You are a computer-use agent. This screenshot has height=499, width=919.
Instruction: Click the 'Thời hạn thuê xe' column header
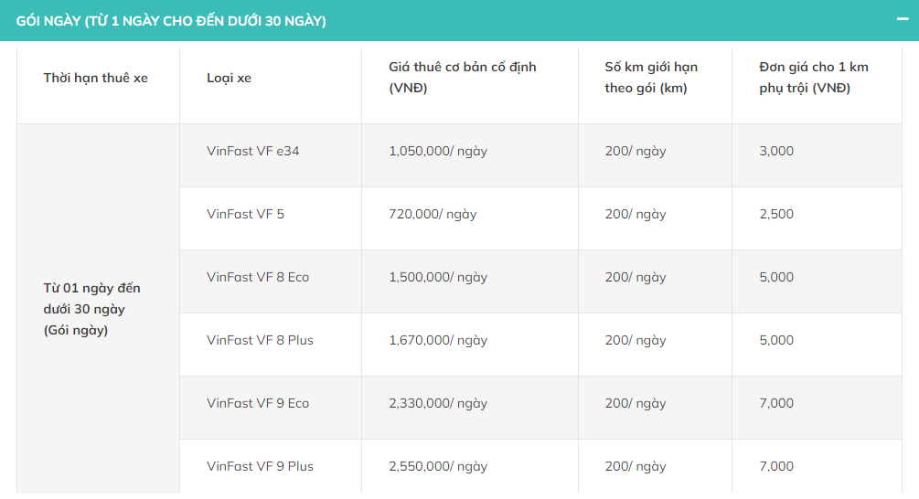tap(95, 78)
